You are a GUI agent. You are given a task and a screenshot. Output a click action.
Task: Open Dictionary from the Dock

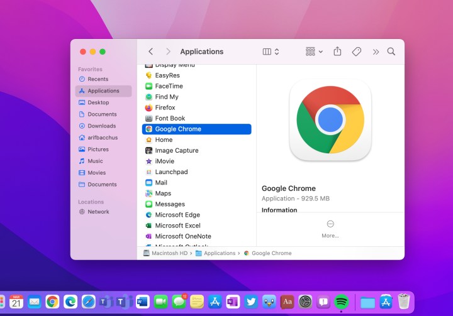click(287, 302)
